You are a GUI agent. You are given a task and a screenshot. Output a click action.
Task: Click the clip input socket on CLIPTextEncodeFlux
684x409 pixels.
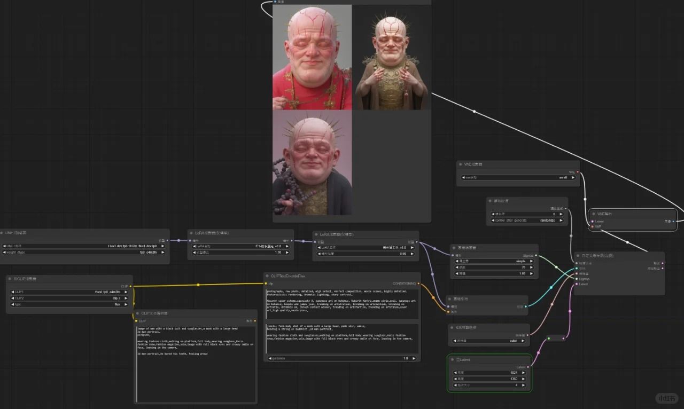(x=266, y=284)
